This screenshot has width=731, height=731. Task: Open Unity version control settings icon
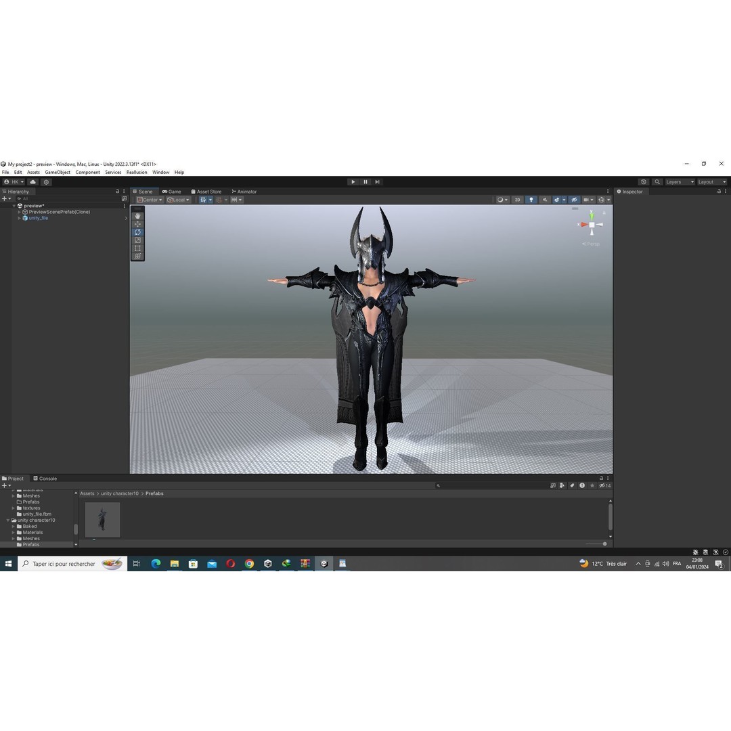click(x=46, y=182)
